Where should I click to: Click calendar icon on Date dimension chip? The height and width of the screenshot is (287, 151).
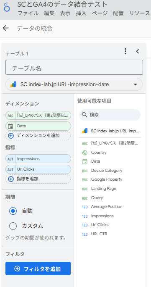[10, 126]
